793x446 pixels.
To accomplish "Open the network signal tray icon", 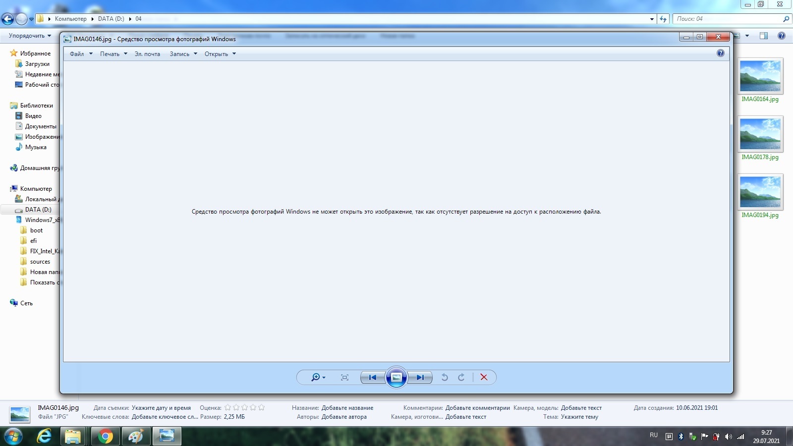I will [x=740, y=437].
